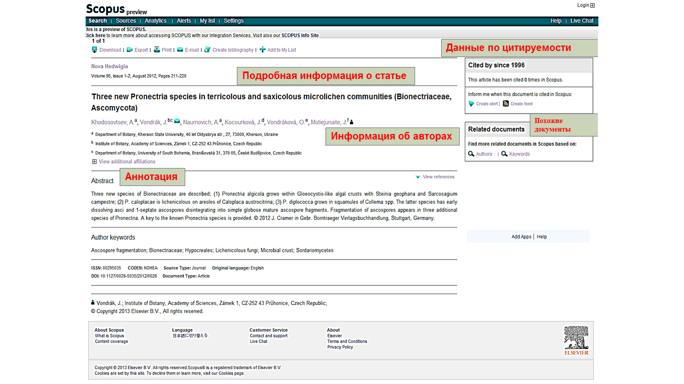Find related documents by Authors
684x384 pixels.
pyautogui.click(x=484, y=154)
